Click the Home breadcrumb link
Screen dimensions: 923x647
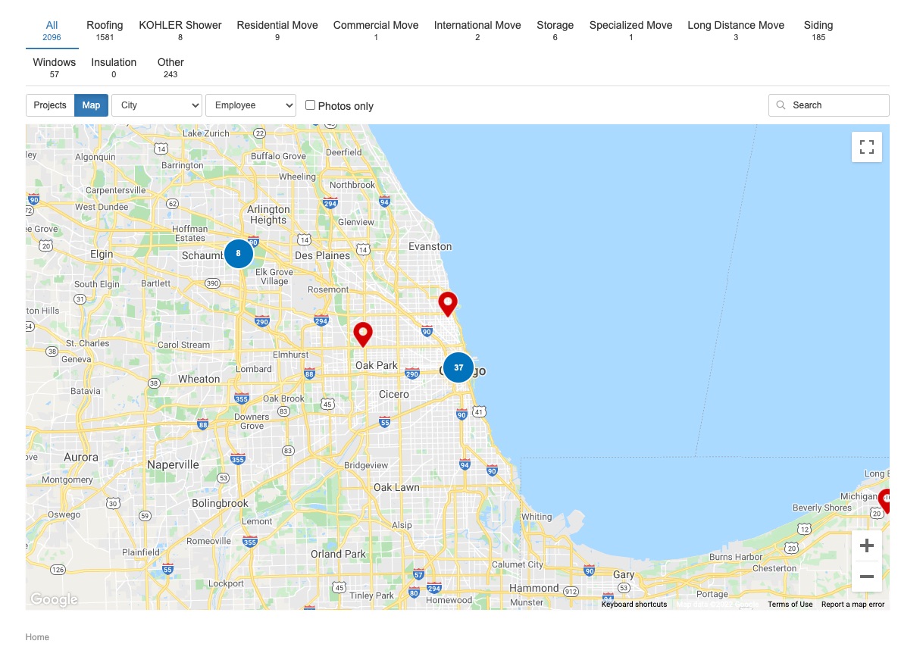coord(37,637)
